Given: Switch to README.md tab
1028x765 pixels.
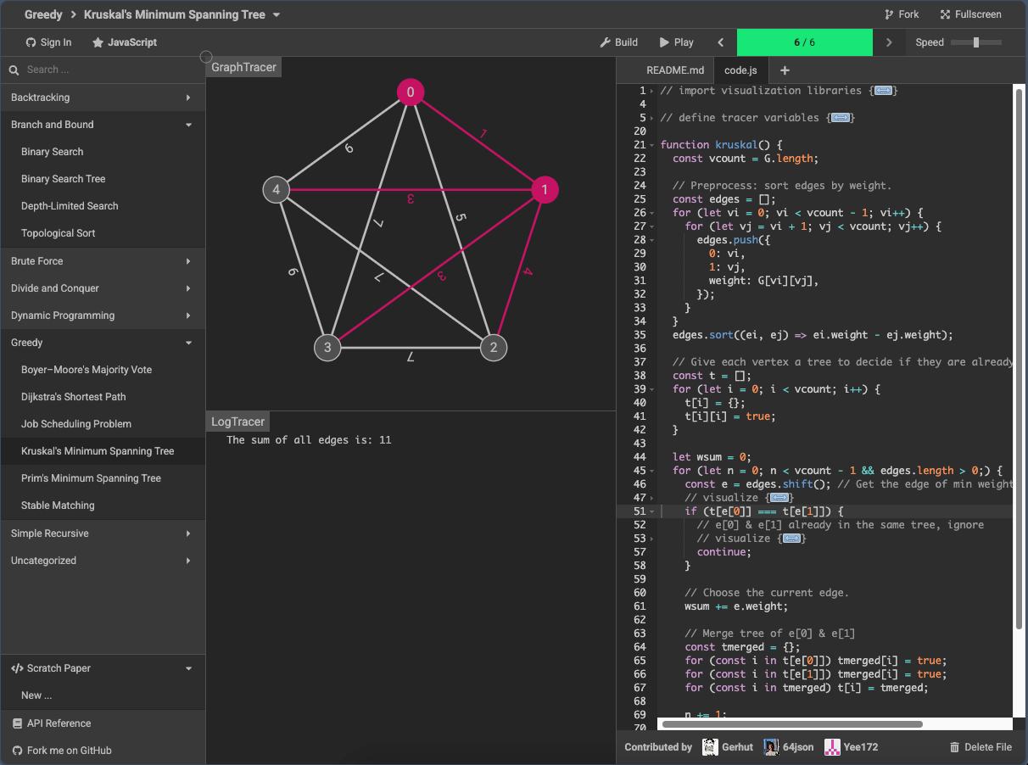Looking at the screenshot, I should pos(675,70).
